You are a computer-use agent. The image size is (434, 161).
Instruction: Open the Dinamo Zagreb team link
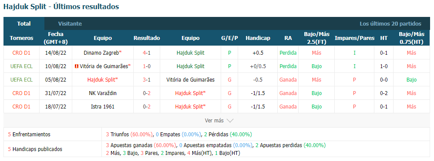click(x=101, y=53)
